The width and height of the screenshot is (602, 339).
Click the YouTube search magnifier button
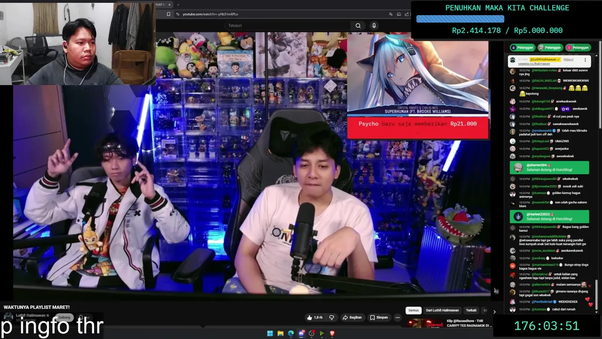click(x=358, y=25)
